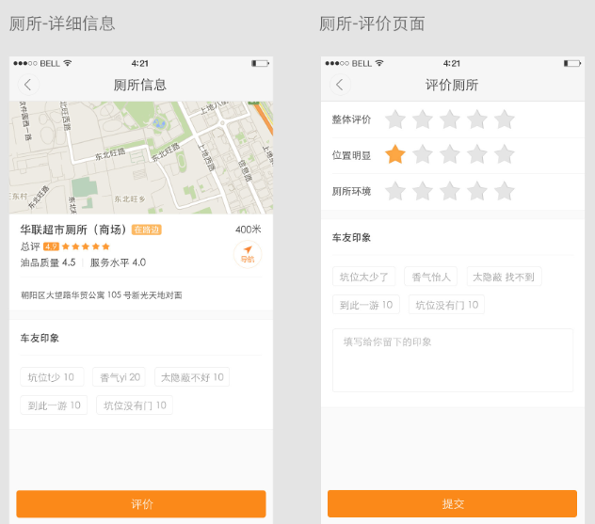Set 厕所环境 third star
The width and height of the screenshot is (595, 524).
pos(450,191)
